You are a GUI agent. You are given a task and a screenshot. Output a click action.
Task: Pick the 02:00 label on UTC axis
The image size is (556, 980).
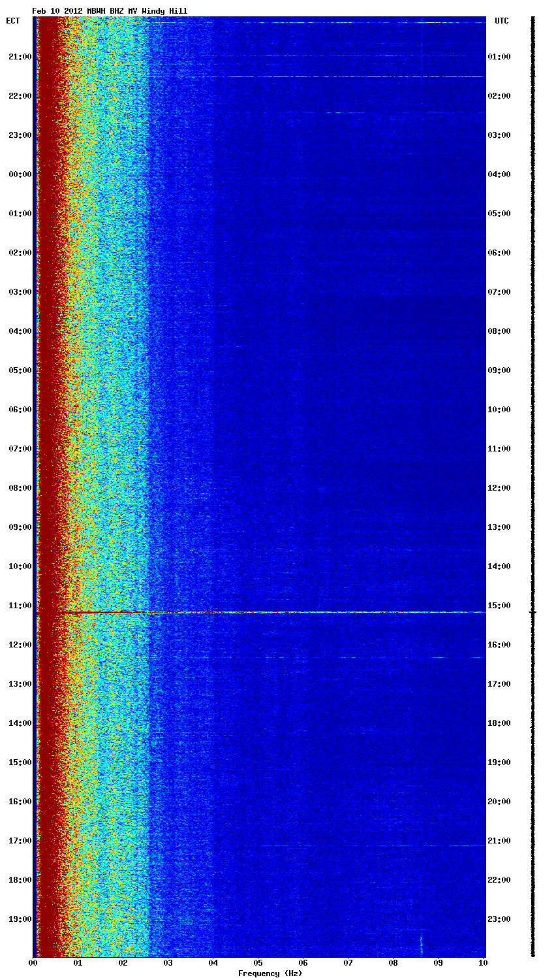coord(499,96)
